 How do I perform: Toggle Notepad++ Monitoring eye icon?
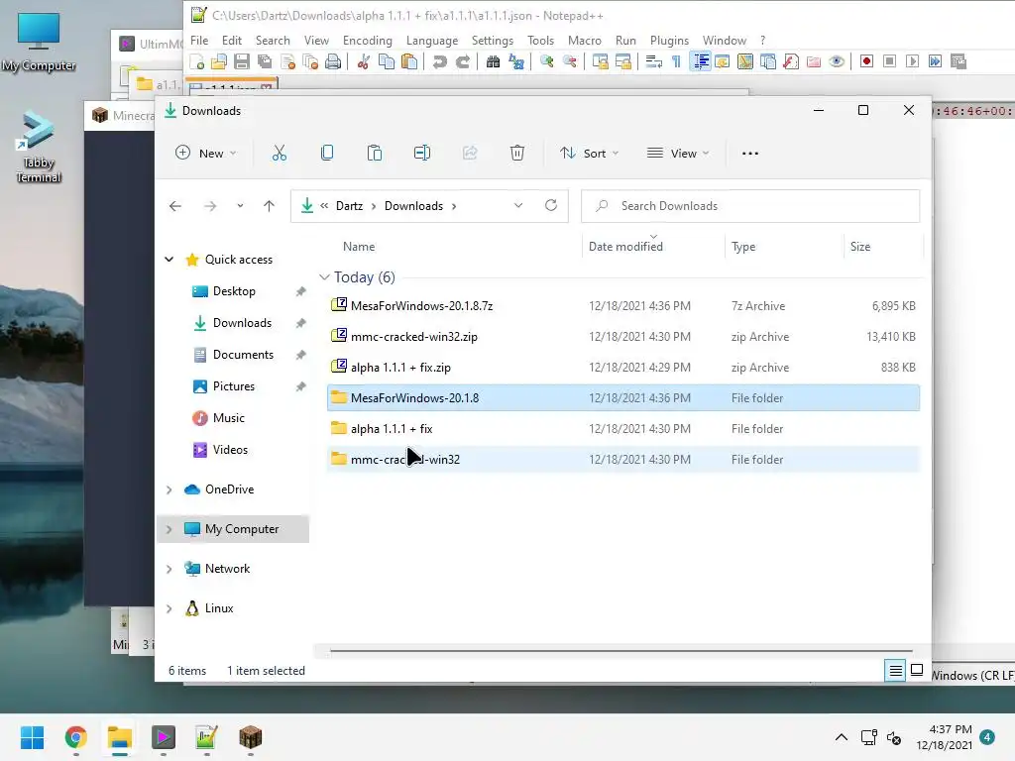pyautogui.click(x=837, y=62)
